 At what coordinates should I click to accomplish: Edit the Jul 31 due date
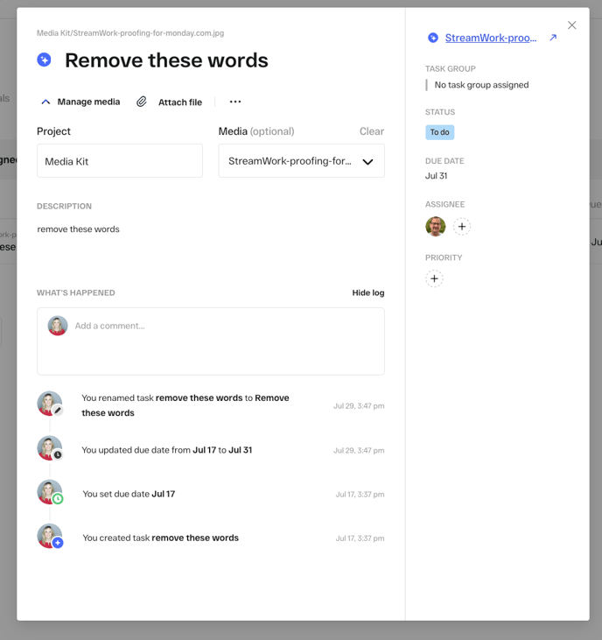pos(436,176)
